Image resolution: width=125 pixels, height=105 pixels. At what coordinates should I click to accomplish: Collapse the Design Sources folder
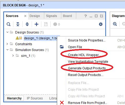pos(7,32)
